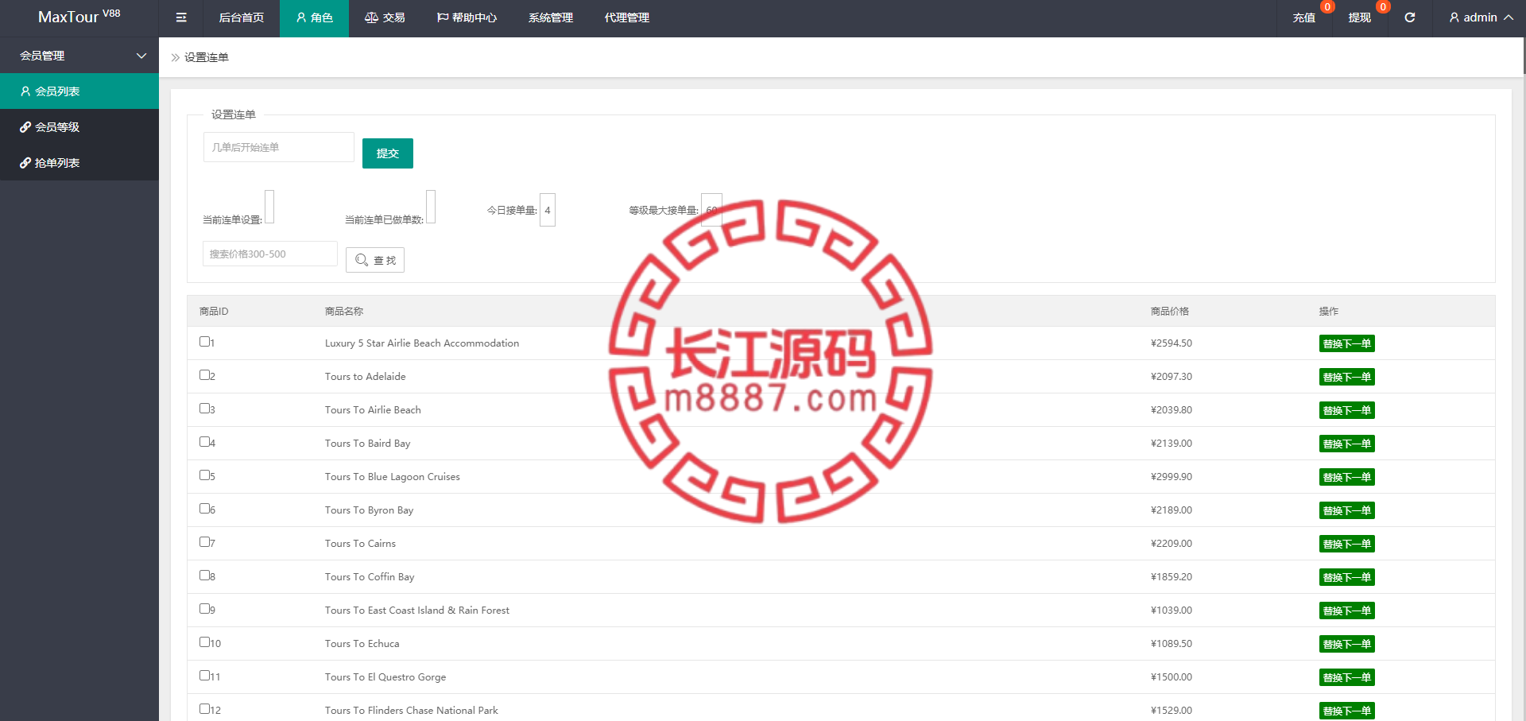1526x721 pixels.
Task: Click the MaxTour logo
Action: coord(79,17)
